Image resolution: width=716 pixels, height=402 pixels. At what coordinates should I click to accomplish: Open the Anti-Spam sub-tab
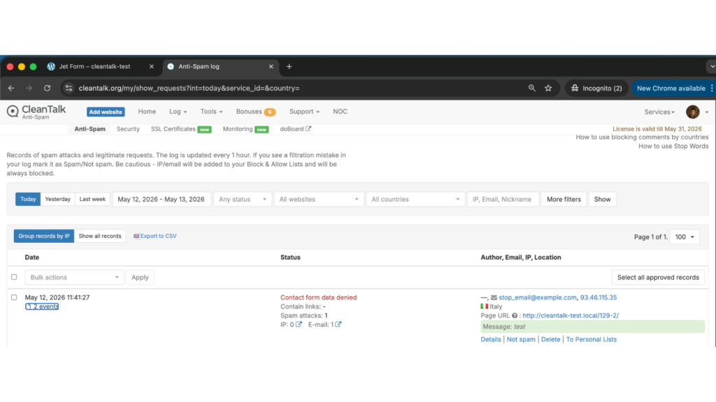90,129
